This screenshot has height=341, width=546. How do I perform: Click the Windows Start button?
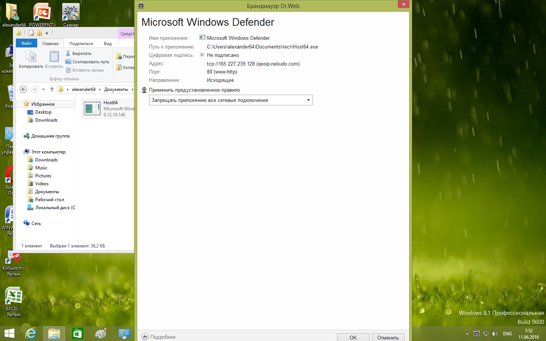9,333
